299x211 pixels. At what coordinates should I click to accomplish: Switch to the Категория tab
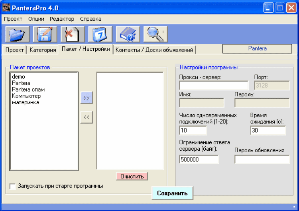(x=43, y=50)
